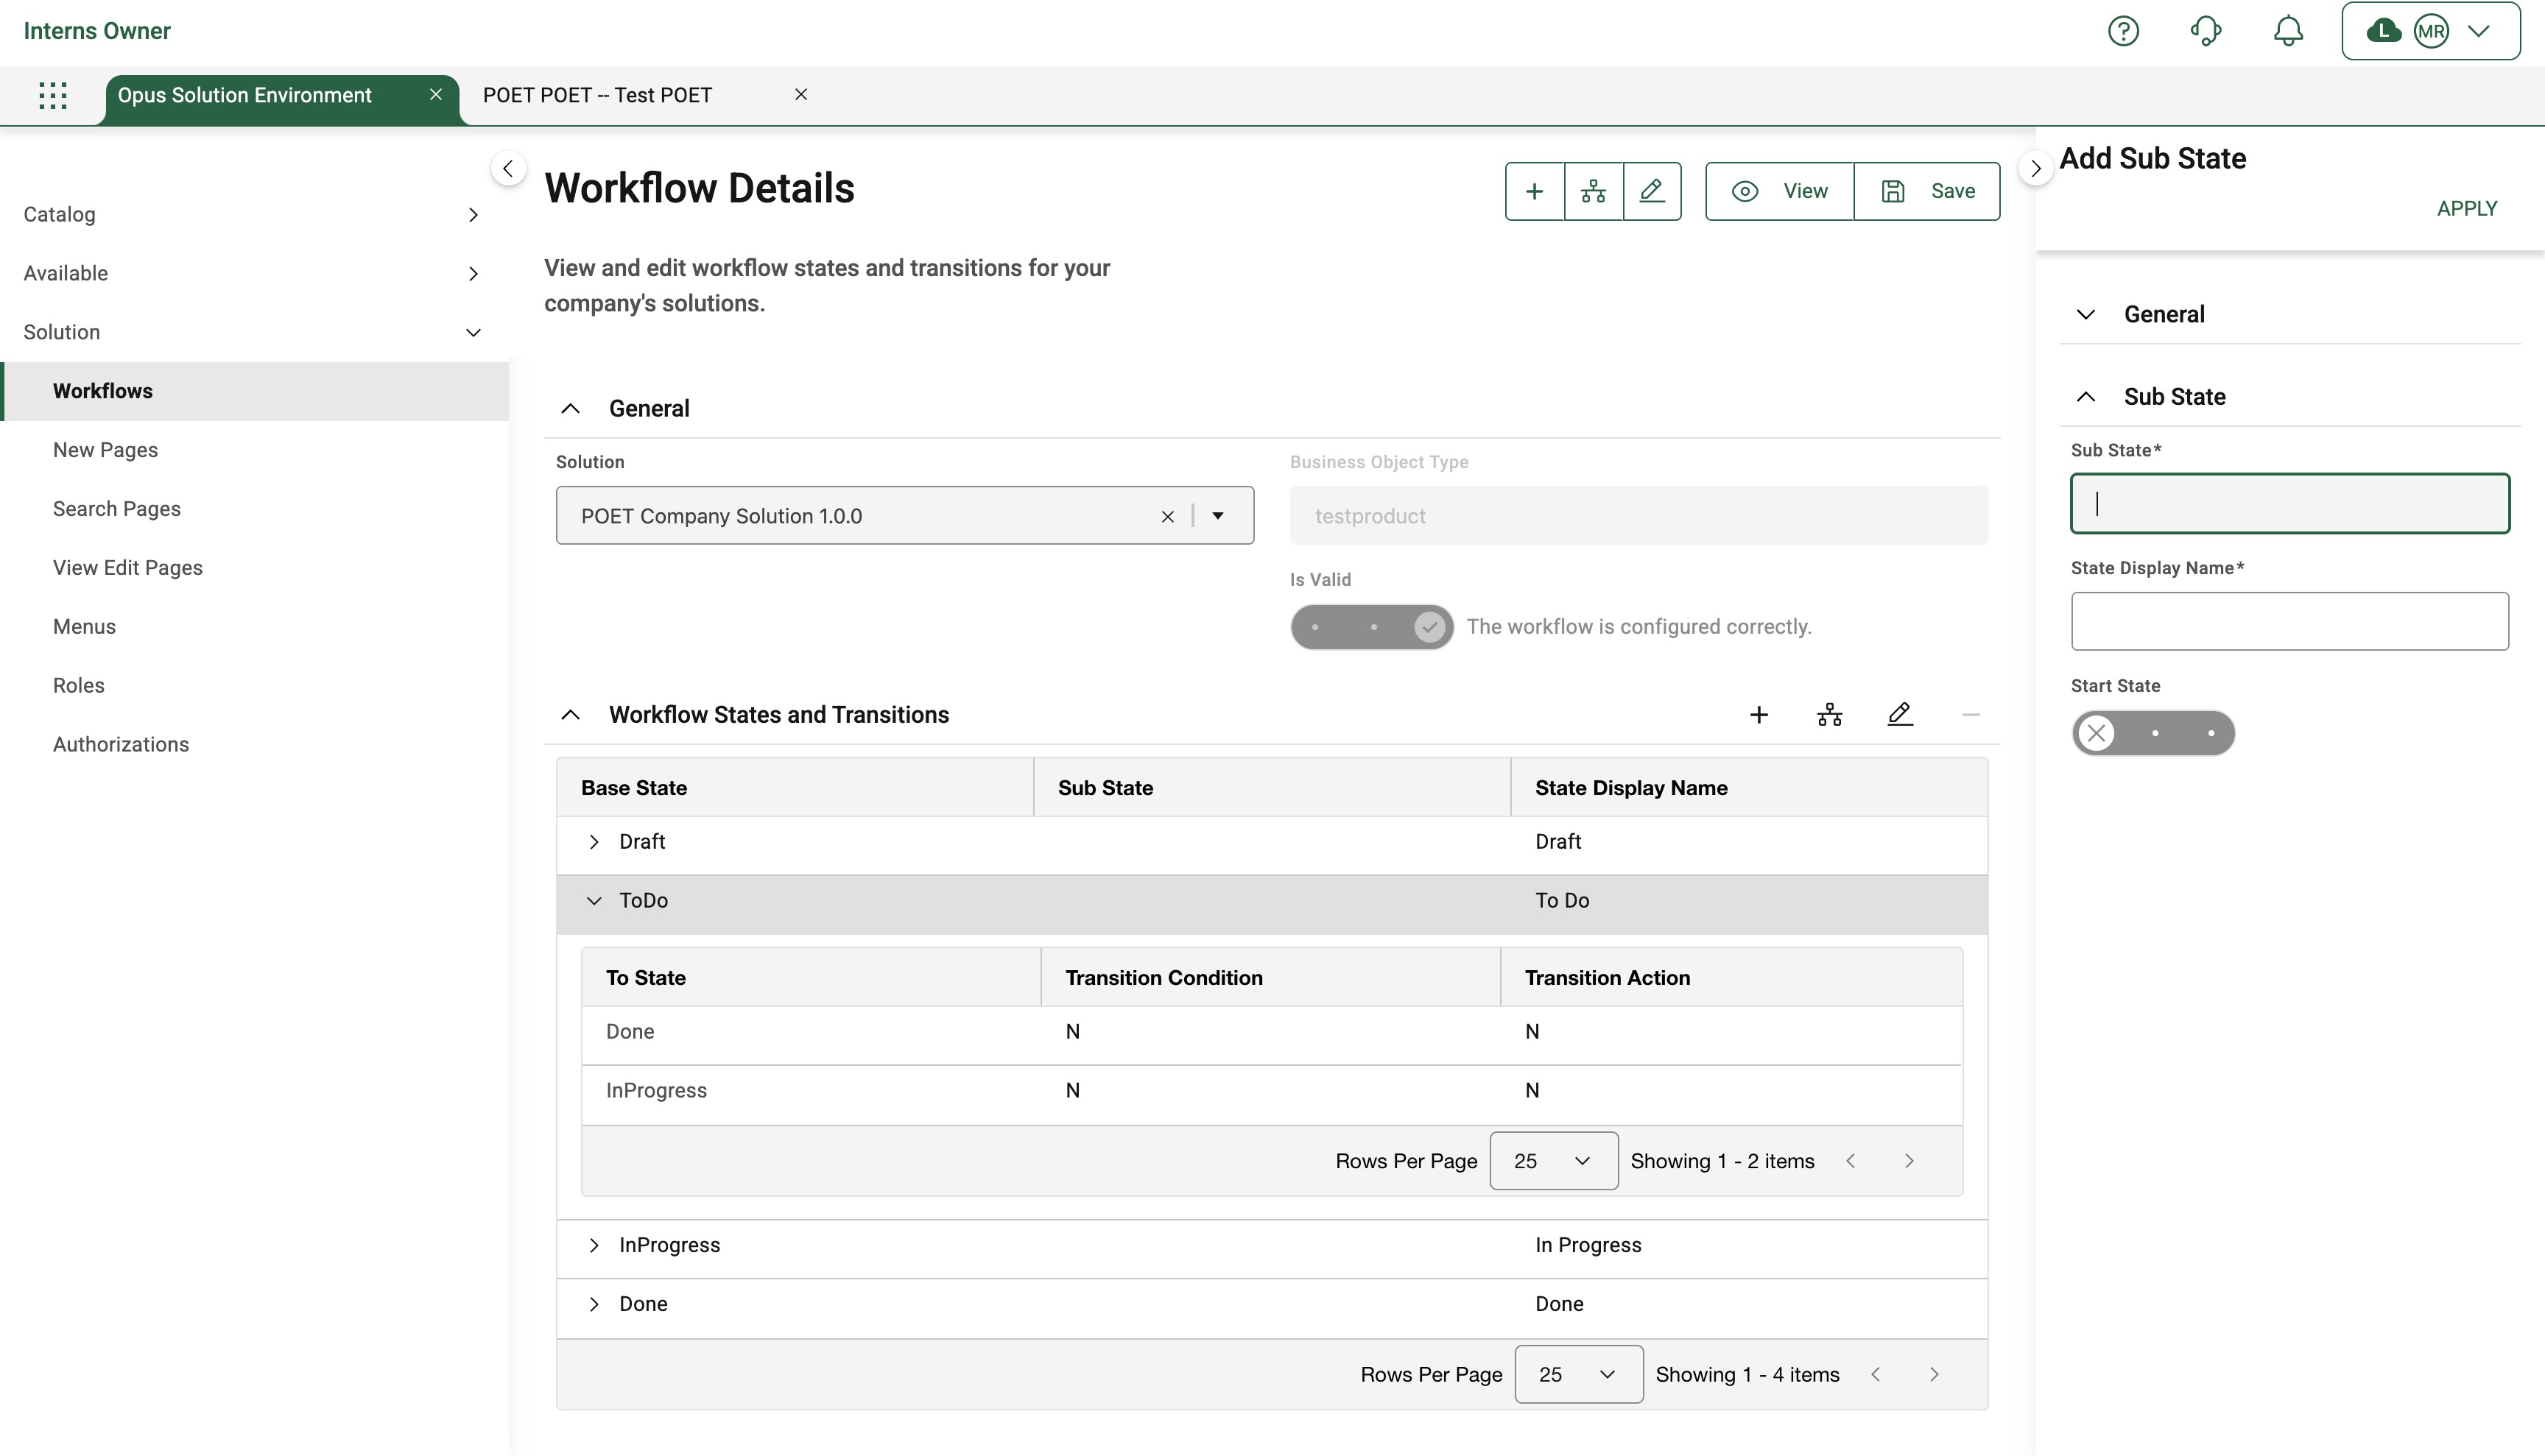
Task: Open New Pages in the sidebar
Action: [254, 450]
